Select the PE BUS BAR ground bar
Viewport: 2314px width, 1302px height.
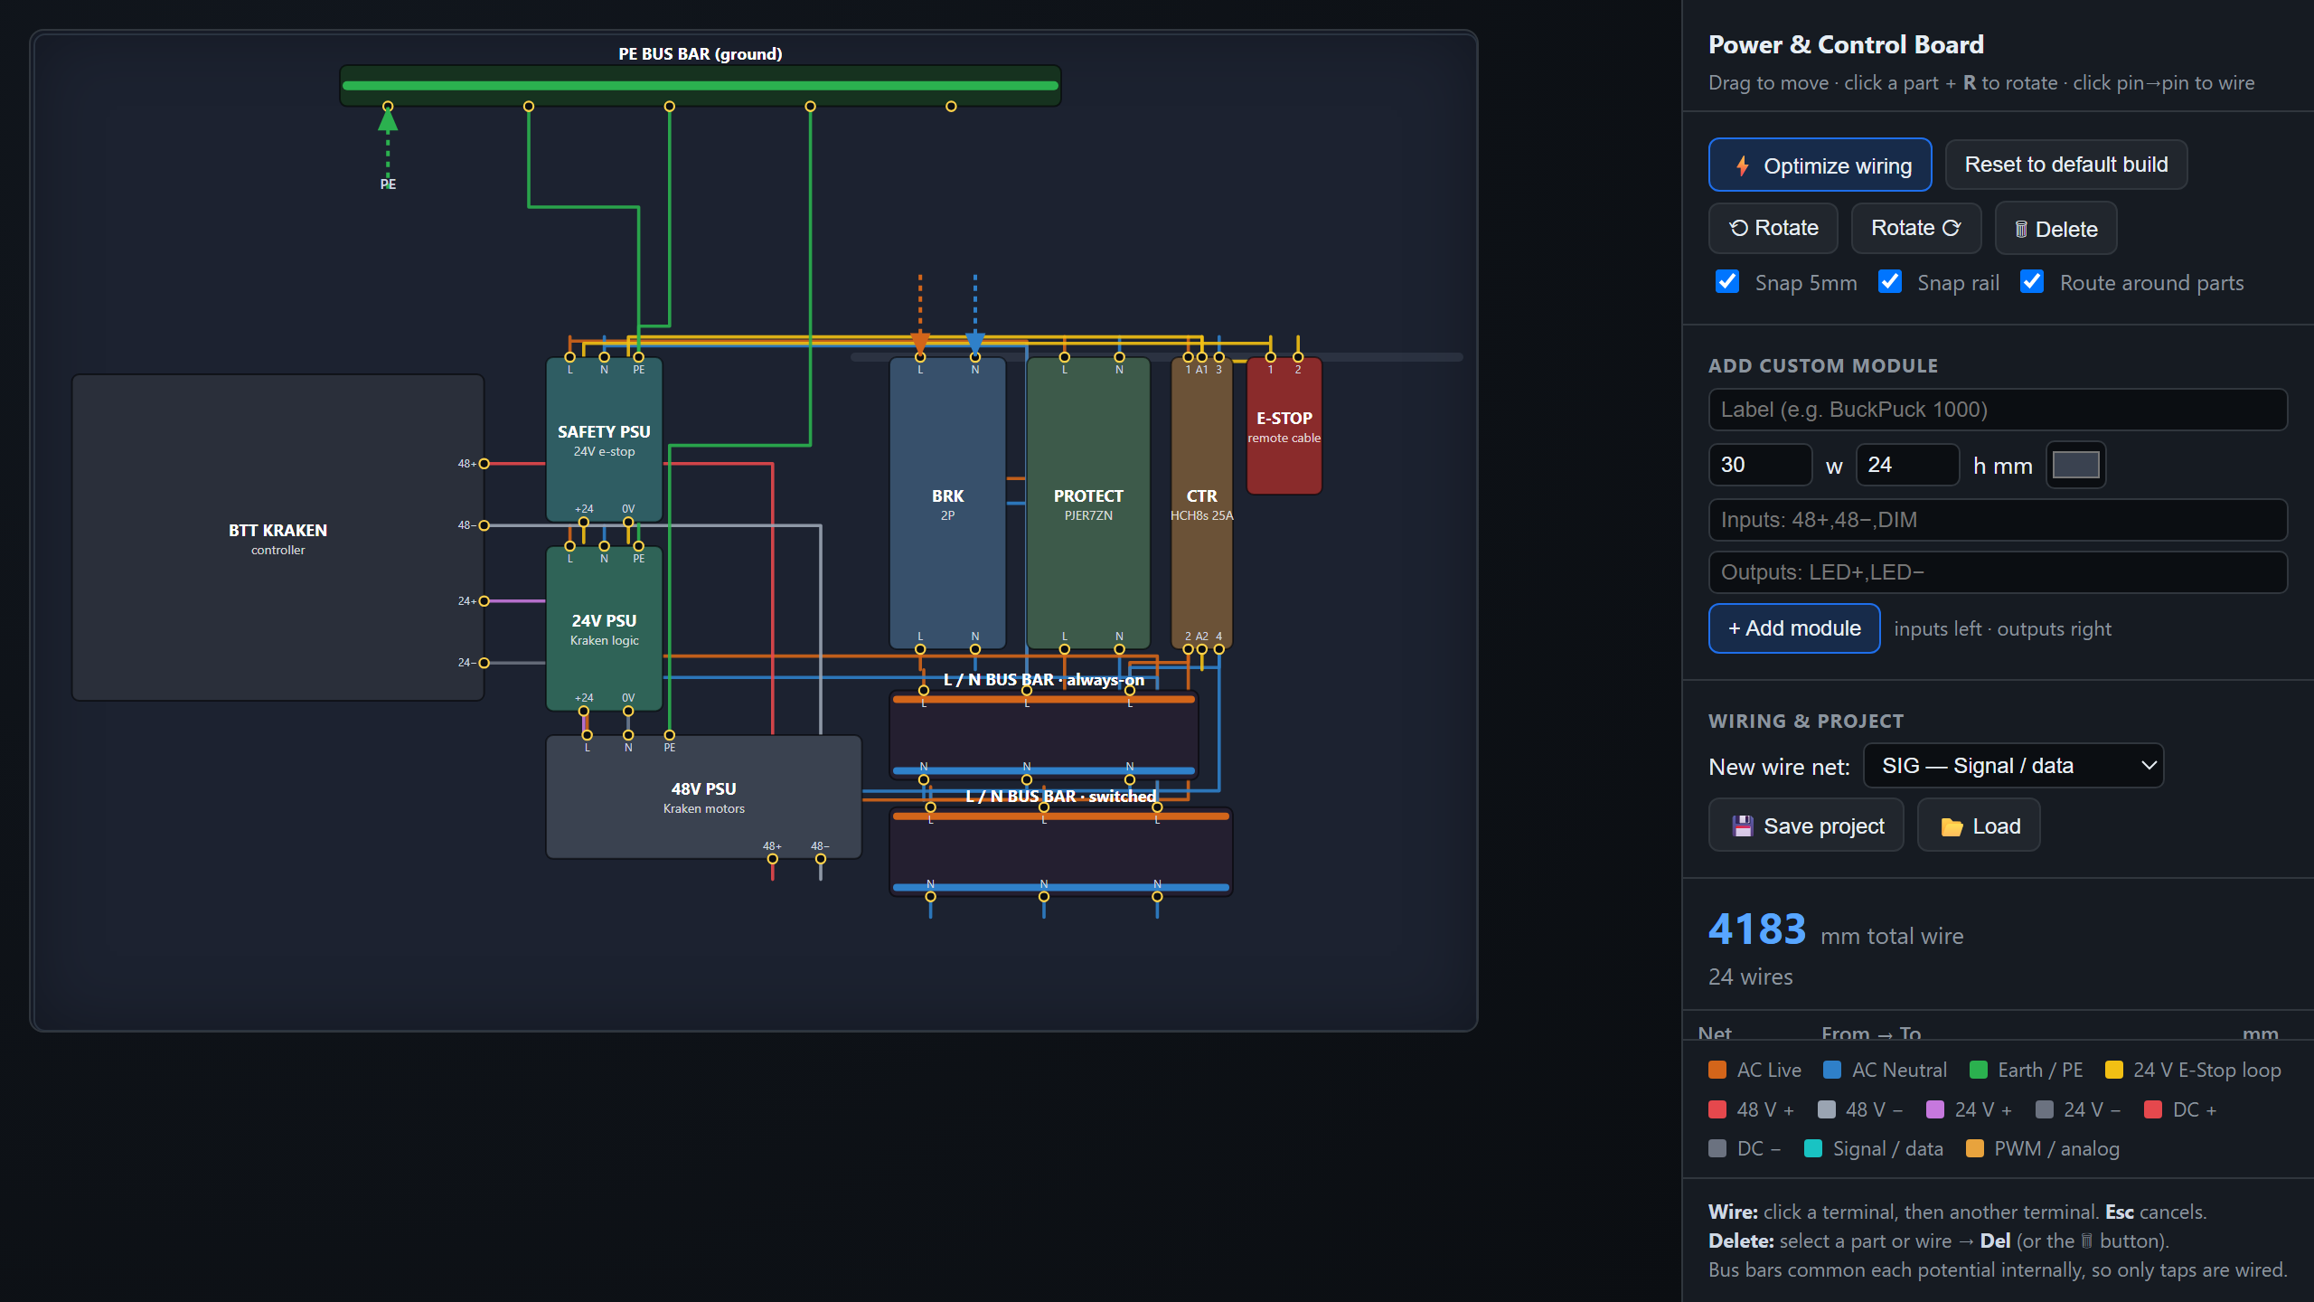pos(701,85)
